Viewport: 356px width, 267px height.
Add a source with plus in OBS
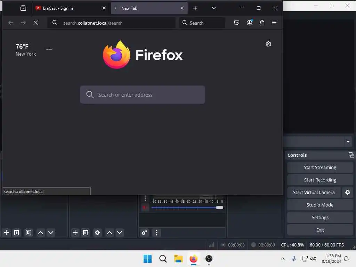tap(75, 233)
